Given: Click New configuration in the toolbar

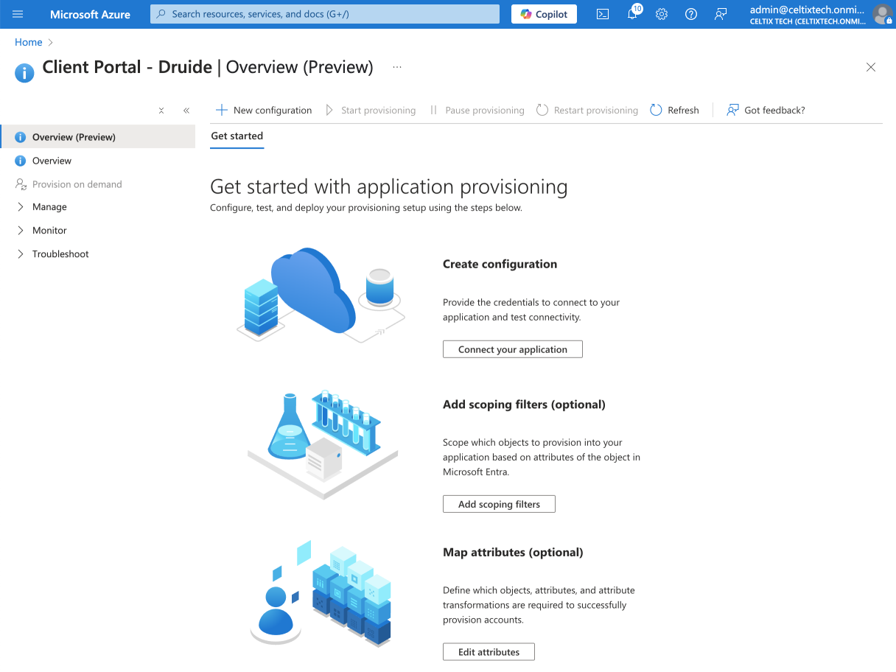Looking at the screenshot, I should 264,111.
